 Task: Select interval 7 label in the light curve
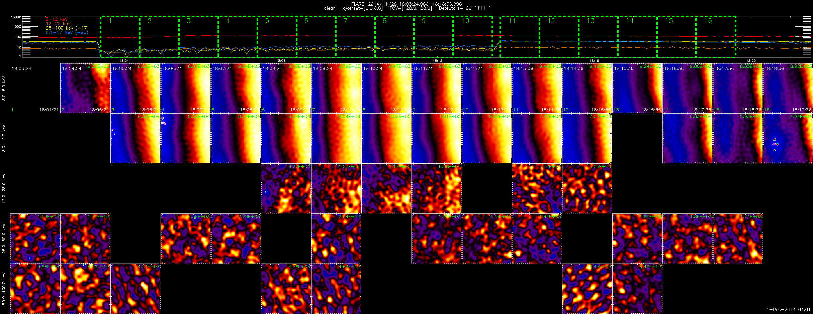(346, 21)
